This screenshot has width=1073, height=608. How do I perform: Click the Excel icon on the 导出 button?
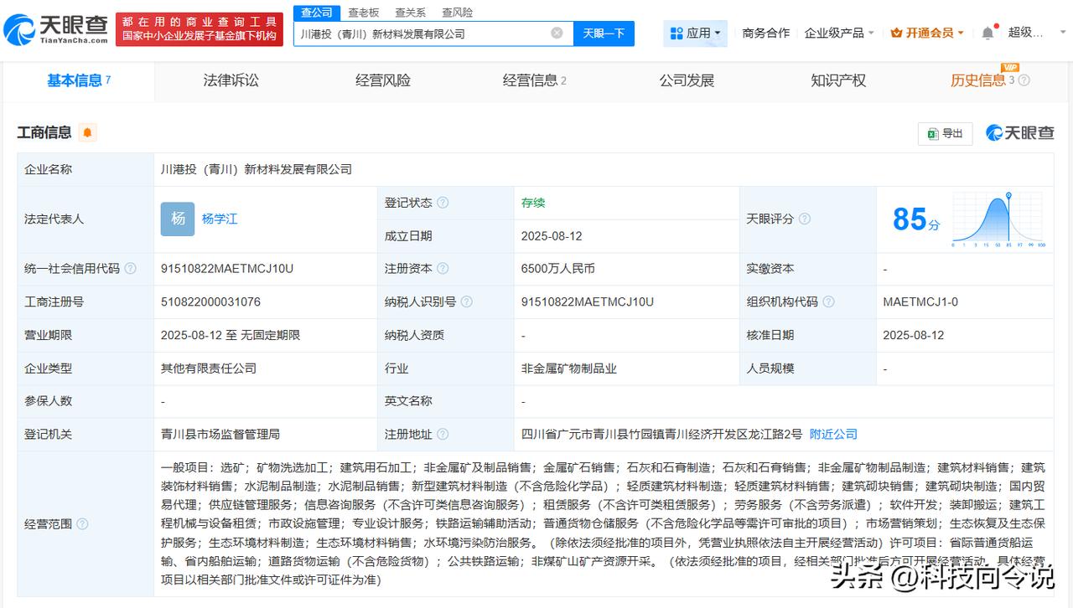[932, 133]
